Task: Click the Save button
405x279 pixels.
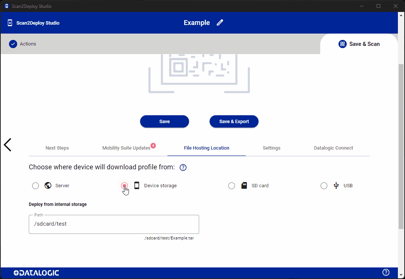Action: pyautogui.click(x=164, y=122)
